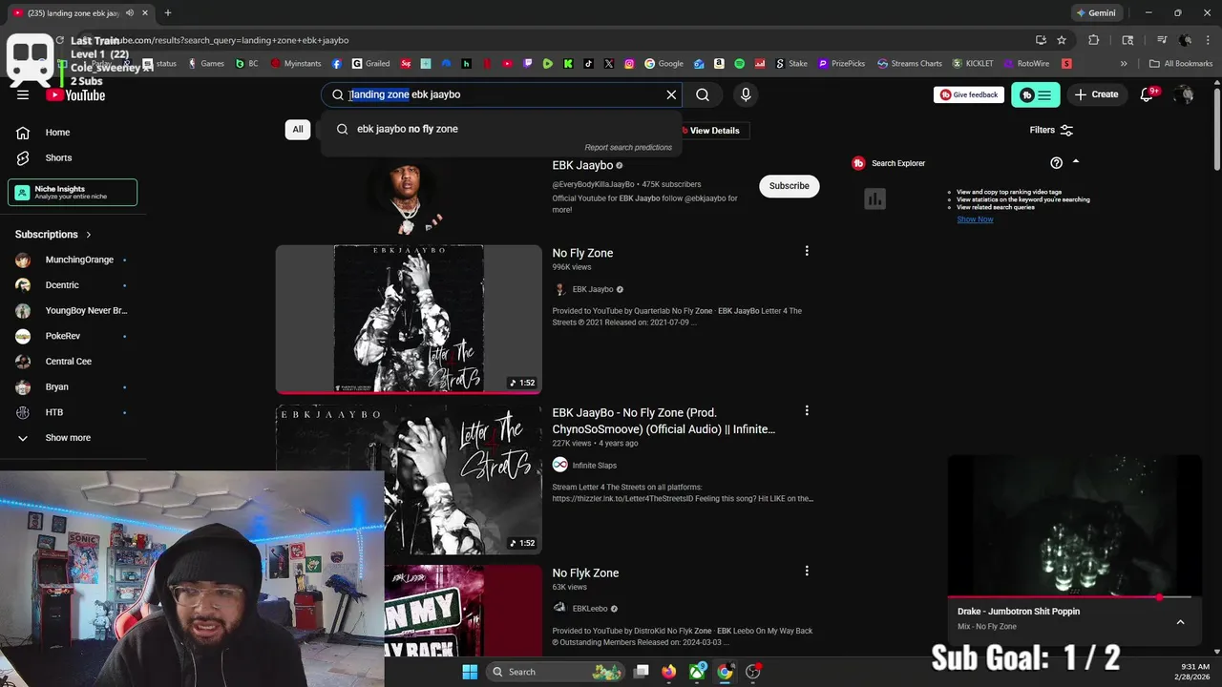This screenshot has height=687, width=1222.
Task: Clear the search box with the X icon
Action: pyautogui.click(x=671, y=94)
